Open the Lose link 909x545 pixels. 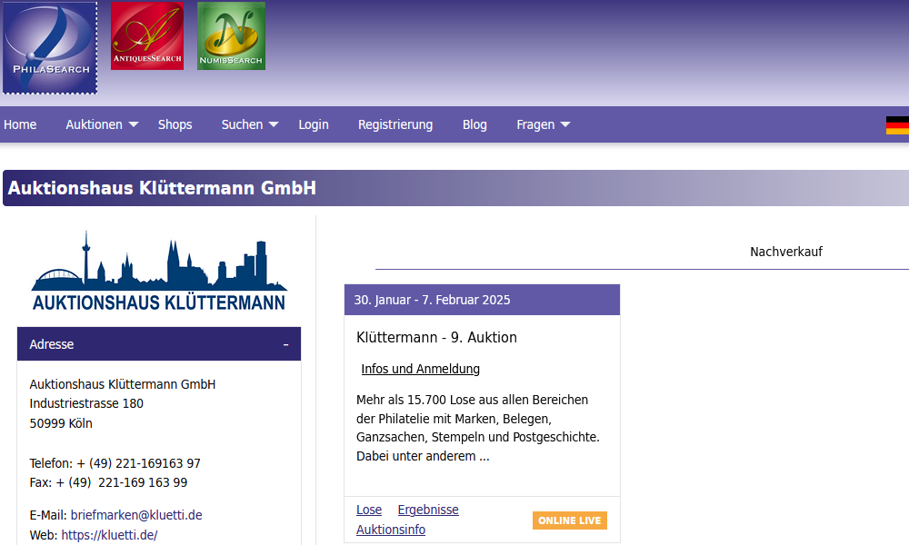click(369, 510)
